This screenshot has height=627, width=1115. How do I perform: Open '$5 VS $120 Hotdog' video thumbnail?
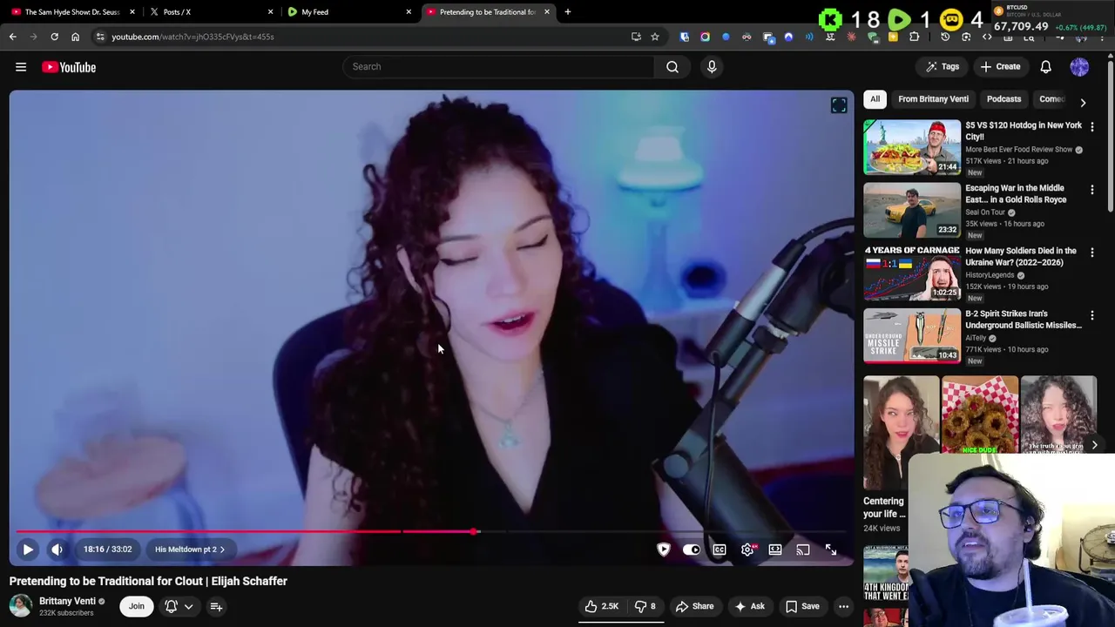[x=912, y=147]
